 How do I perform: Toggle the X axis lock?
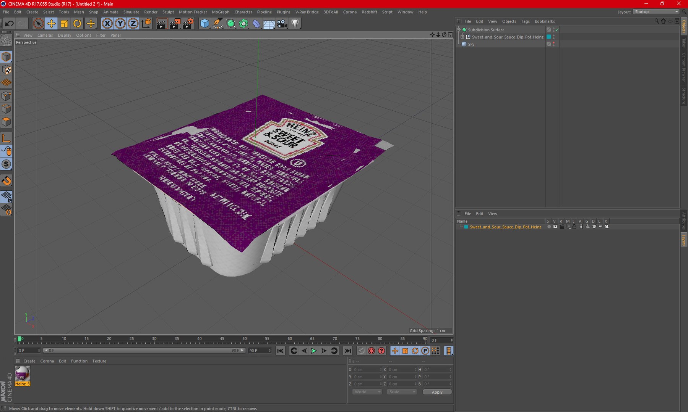107,24
